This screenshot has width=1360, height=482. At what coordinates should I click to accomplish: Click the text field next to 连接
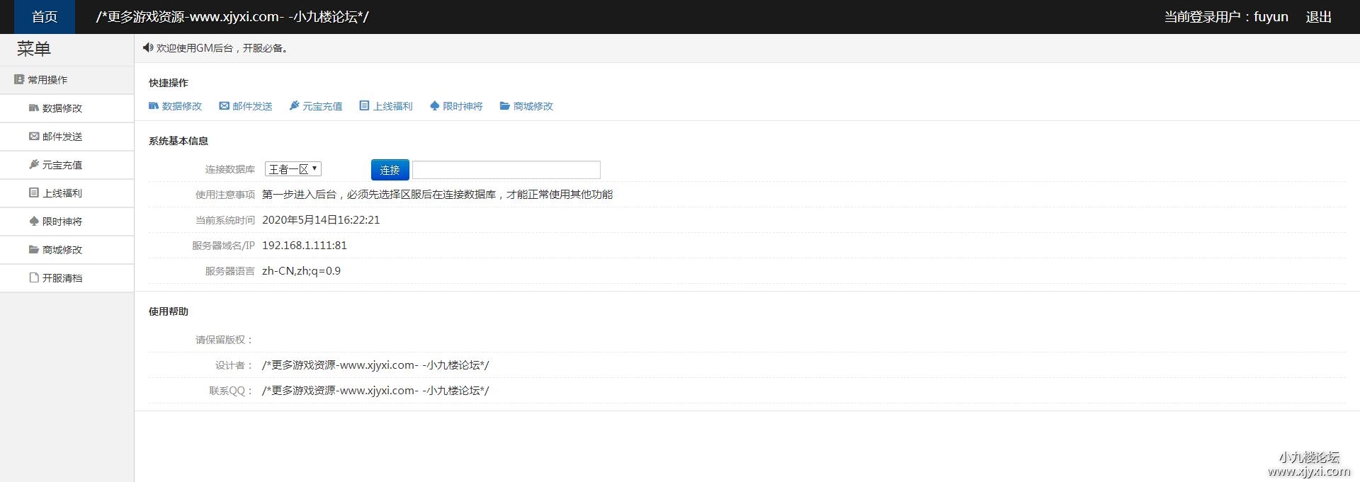click(x=506, y=170)
